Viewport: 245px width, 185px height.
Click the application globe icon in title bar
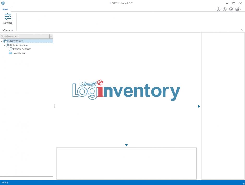click(x=3, y=3)
